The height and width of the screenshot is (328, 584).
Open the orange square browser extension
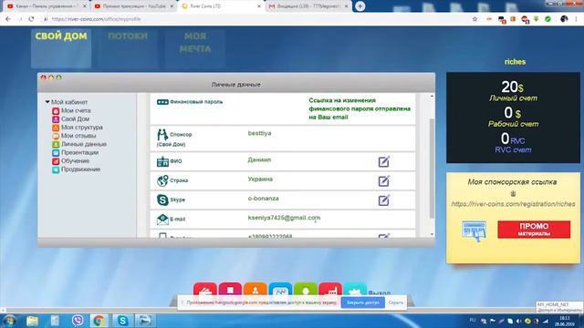[513, 19]
